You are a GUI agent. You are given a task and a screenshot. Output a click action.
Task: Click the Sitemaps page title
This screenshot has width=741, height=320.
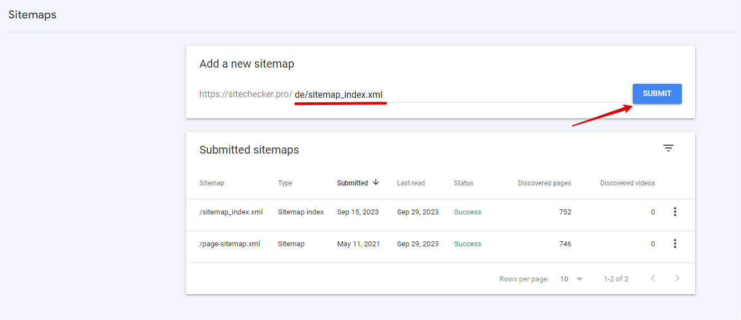pos(32,15)
